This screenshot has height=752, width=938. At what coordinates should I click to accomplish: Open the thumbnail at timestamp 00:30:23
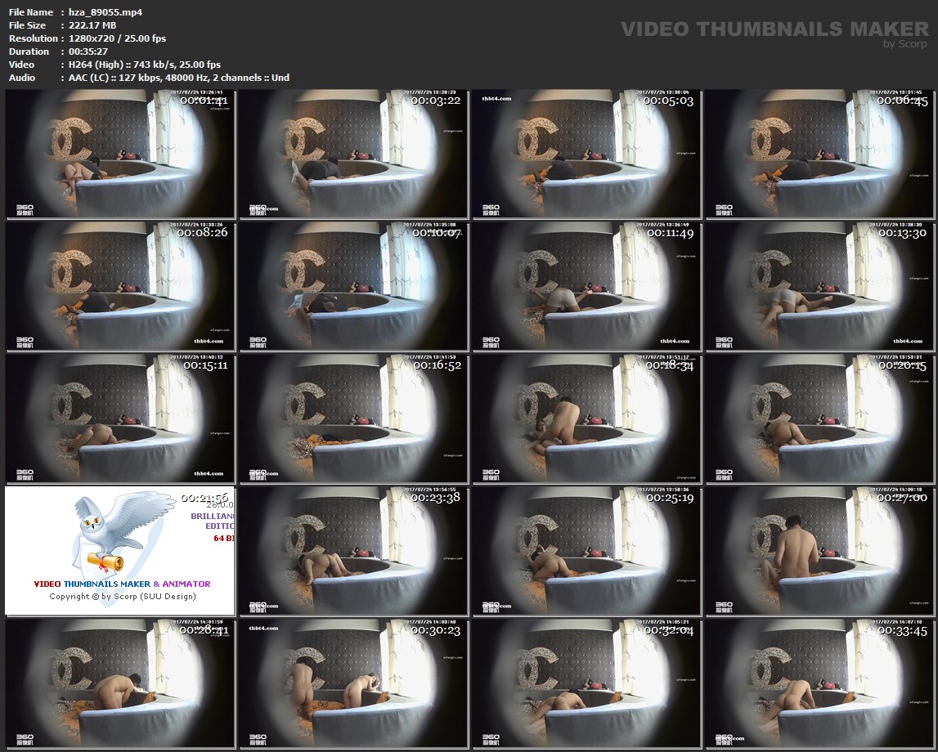click(353, 683)
